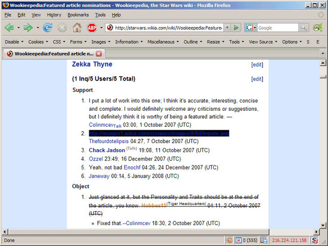This screenshot has height=246, width=328.
Task: Go forward with the green Forward arrow
Action: pos(28,28)
